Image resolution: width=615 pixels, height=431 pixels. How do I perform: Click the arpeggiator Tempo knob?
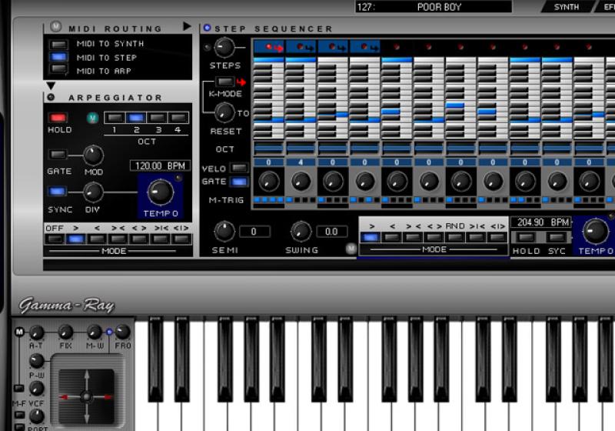159,191
